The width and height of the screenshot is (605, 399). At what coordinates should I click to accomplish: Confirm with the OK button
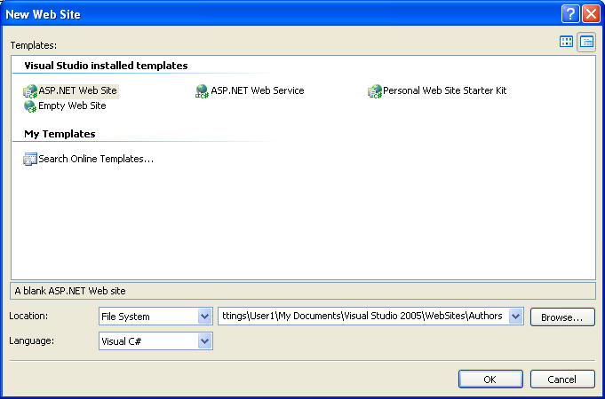[490, 379]
